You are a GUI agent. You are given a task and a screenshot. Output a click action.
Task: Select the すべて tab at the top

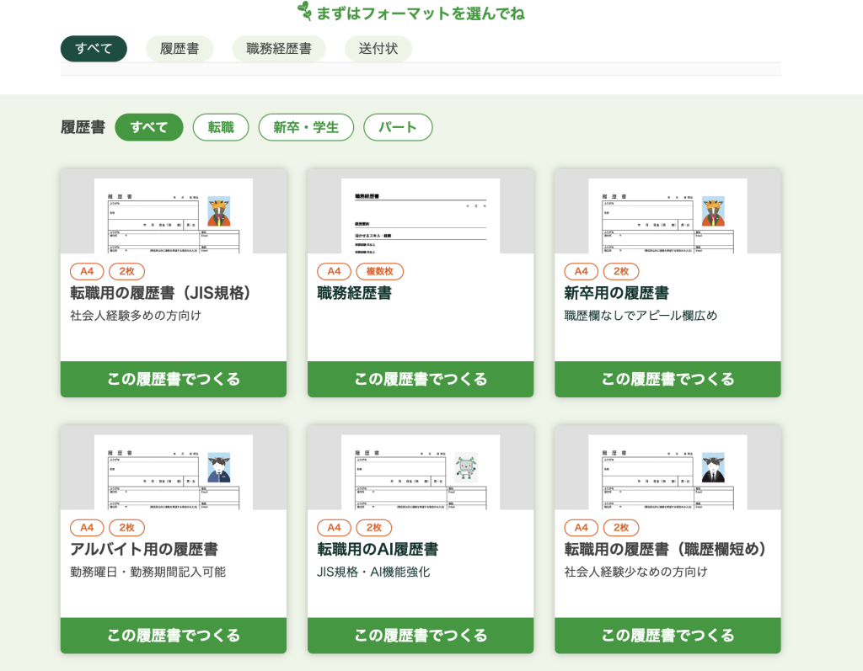(x=94, y=49)
